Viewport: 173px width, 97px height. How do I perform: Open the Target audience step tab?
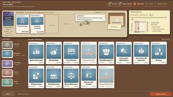(125, 4)
